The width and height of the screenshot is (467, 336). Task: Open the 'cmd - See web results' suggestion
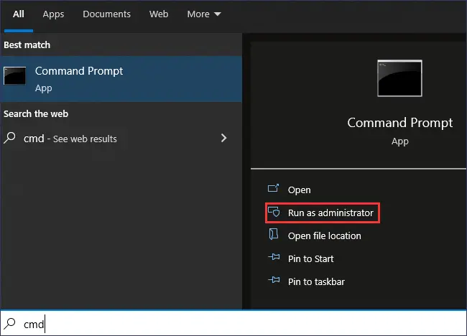70,139
